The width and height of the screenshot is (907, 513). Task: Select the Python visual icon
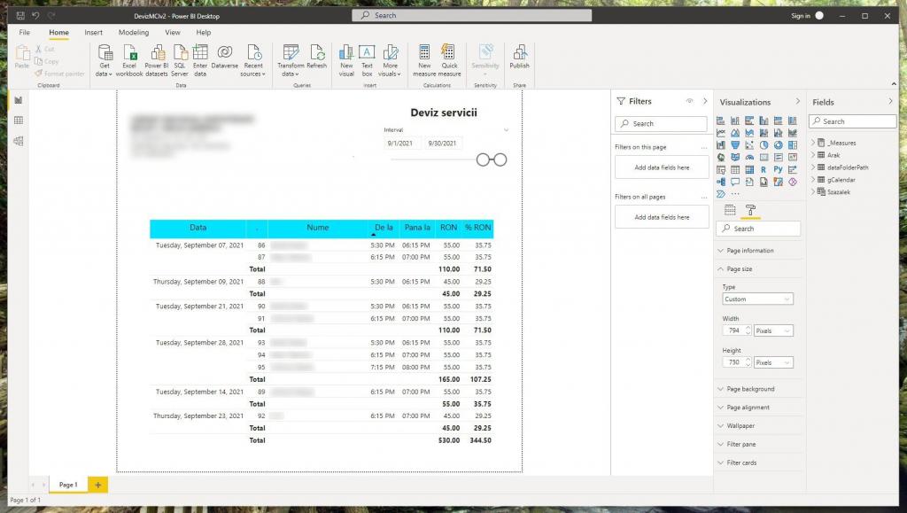coord(778,169)
